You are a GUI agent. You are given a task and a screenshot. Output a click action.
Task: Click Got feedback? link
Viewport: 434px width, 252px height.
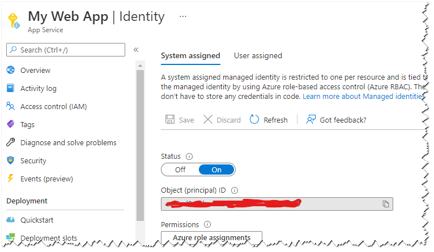click(343, 120)
